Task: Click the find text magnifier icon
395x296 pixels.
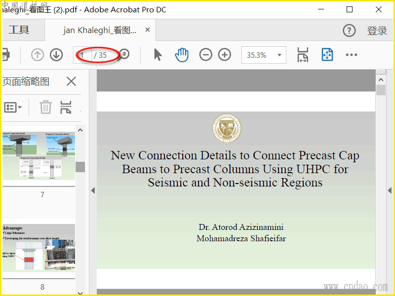Action: pyautogui.click(x=124, y=54)
